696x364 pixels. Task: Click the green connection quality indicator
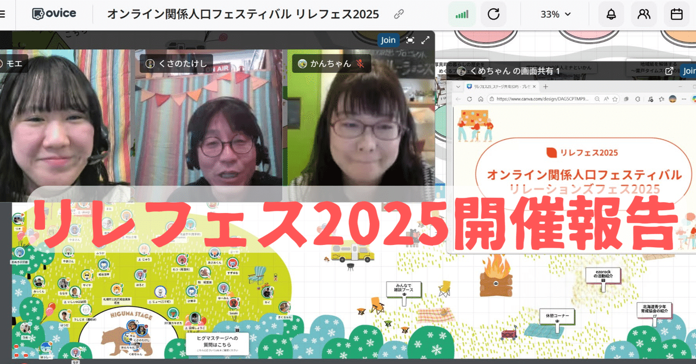coord(462,14)
